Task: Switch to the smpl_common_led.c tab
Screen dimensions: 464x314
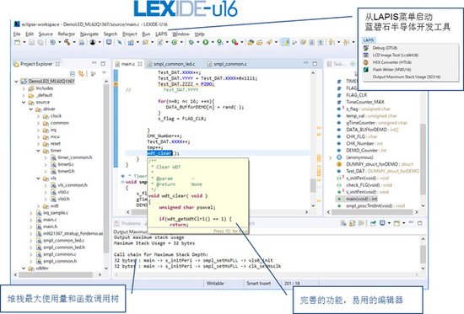Action: (171, 64)
